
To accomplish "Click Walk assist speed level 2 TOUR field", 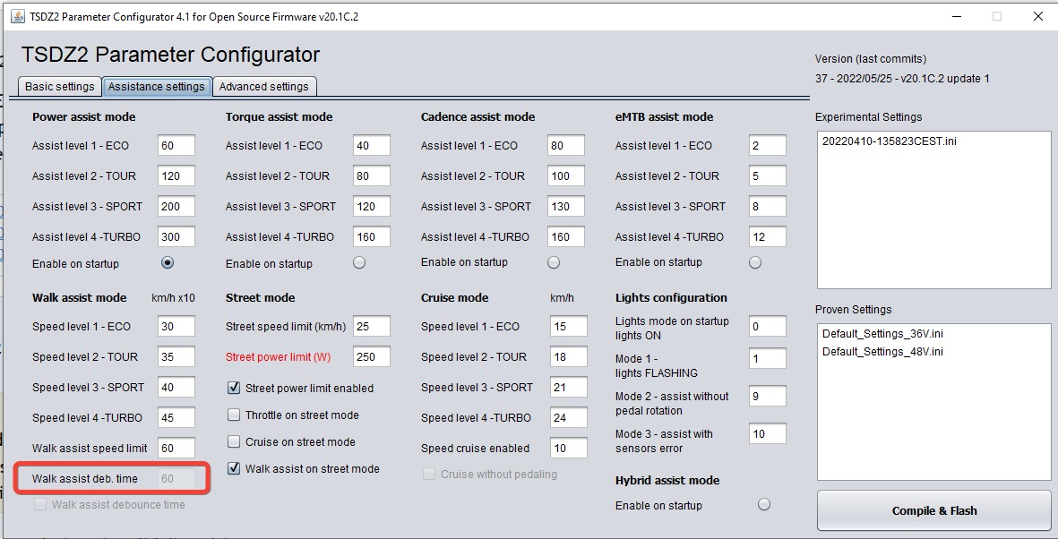I will click(x=176, y=357).
